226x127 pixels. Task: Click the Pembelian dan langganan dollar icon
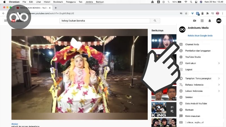181,51
